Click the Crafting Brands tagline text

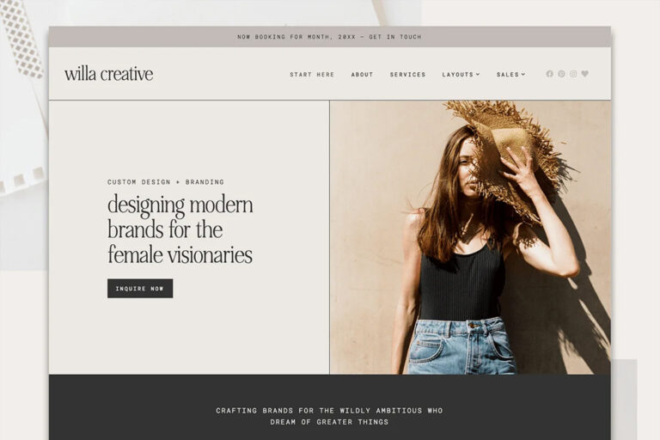pos(329,416)
